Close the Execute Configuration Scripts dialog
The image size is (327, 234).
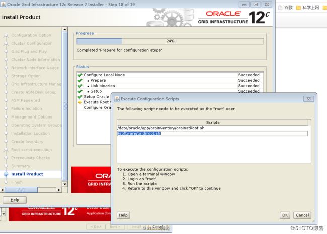click(309, 99)
